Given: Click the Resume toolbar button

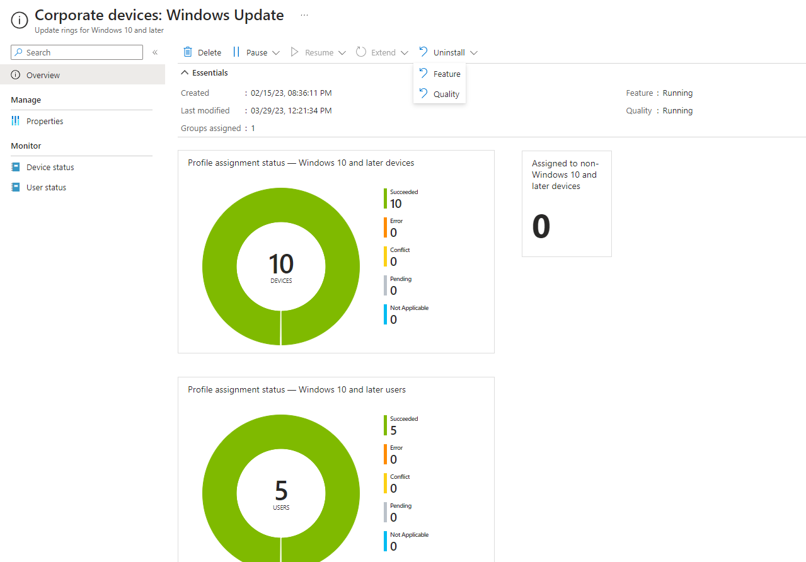Looking at the screenshot, I should point(318,52).
